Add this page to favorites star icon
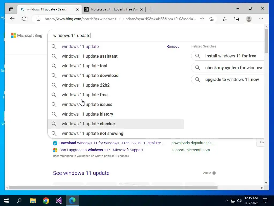274x206 pixels. click(211, 19)
